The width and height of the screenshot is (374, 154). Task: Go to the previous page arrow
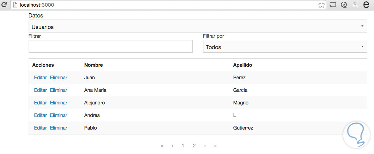[x=172, y=146]
